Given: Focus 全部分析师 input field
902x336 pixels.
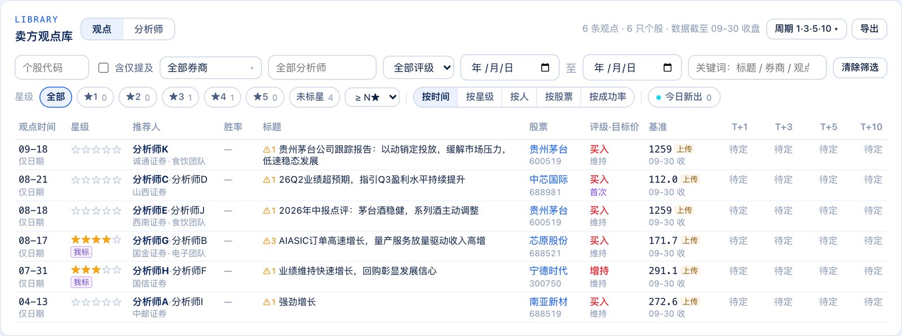Looking at the screenshot, I should 322,68.
